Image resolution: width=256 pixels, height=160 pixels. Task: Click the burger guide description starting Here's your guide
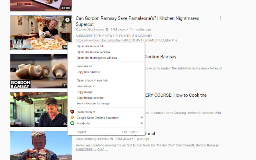pos(148,148)
